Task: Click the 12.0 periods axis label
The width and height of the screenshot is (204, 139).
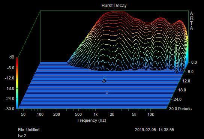Action: pyautogui.click(x=186, y=81)
